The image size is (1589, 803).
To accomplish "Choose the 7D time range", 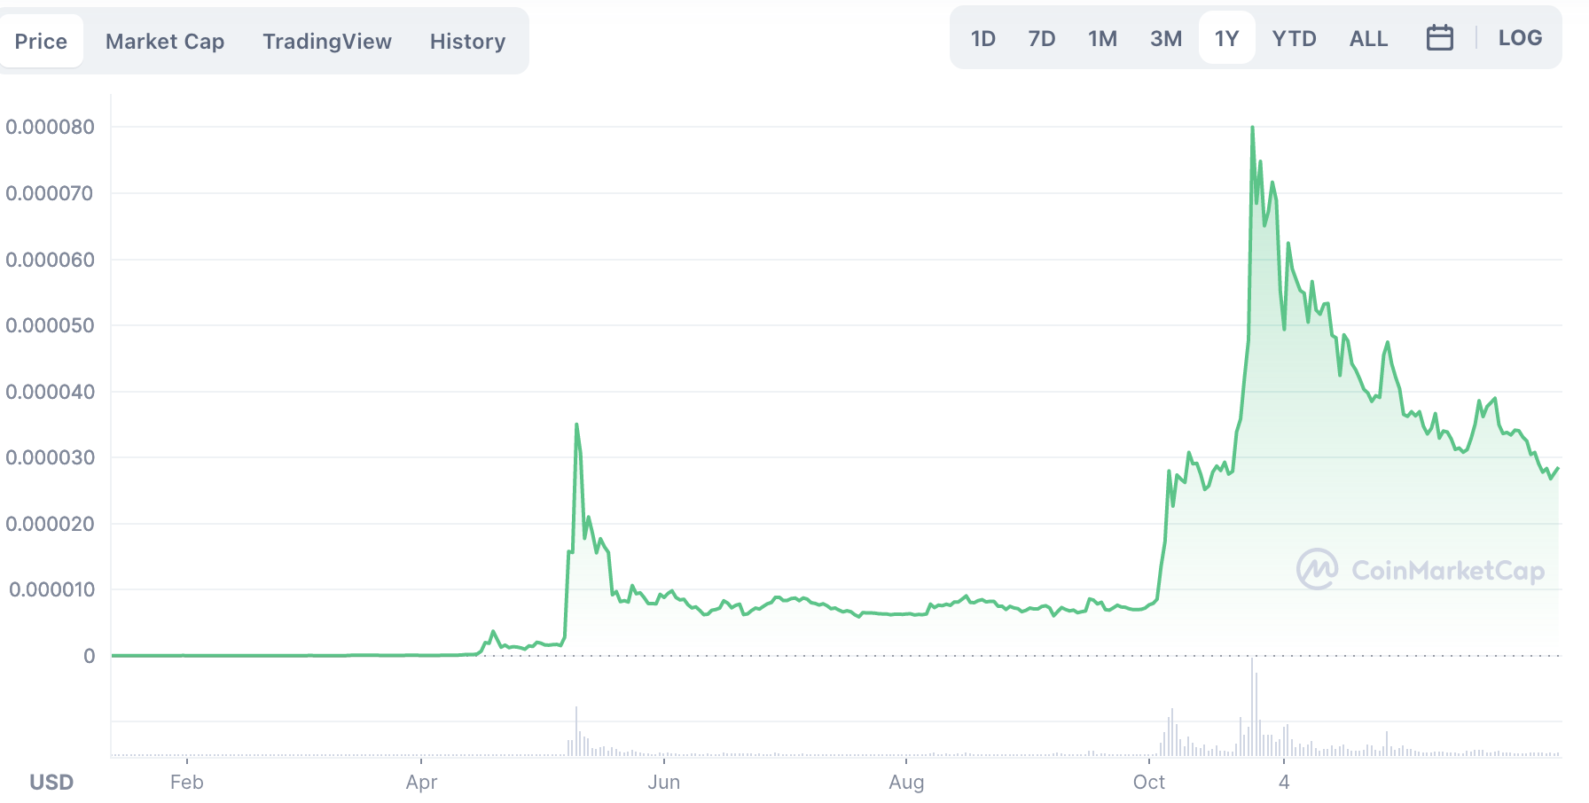I will (x=1042, y=38).
